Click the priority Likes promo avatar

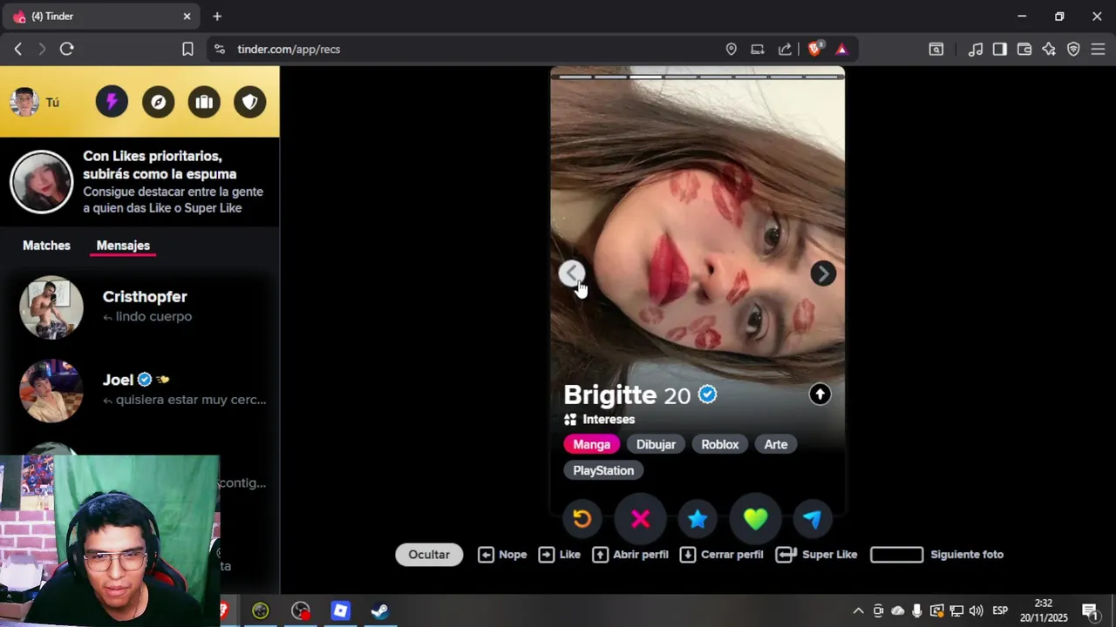(41, 182)
